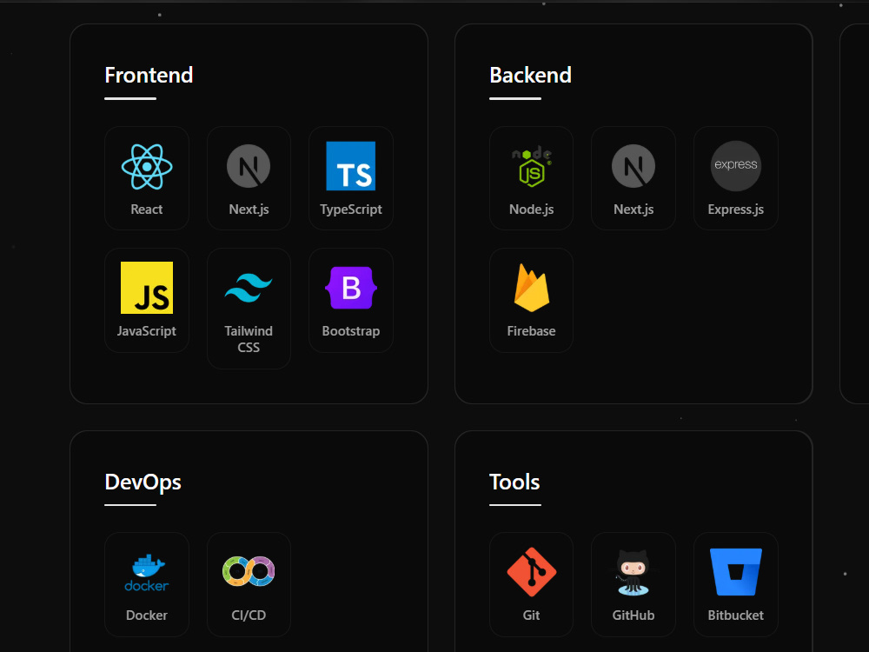Image resolution: width=869 pixels, height=652 pixels.
Task: Click the Backend section heading
Action: click(530, 76)
